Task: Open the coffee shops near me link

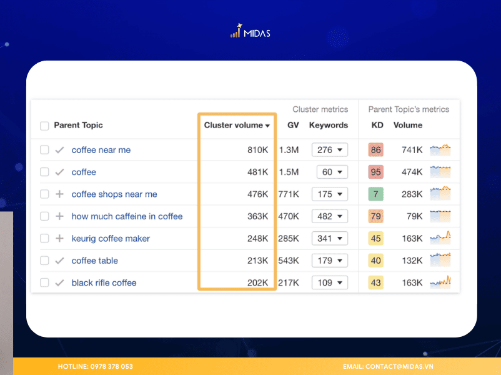Action: pyautogui.click(x=114, y=194)
